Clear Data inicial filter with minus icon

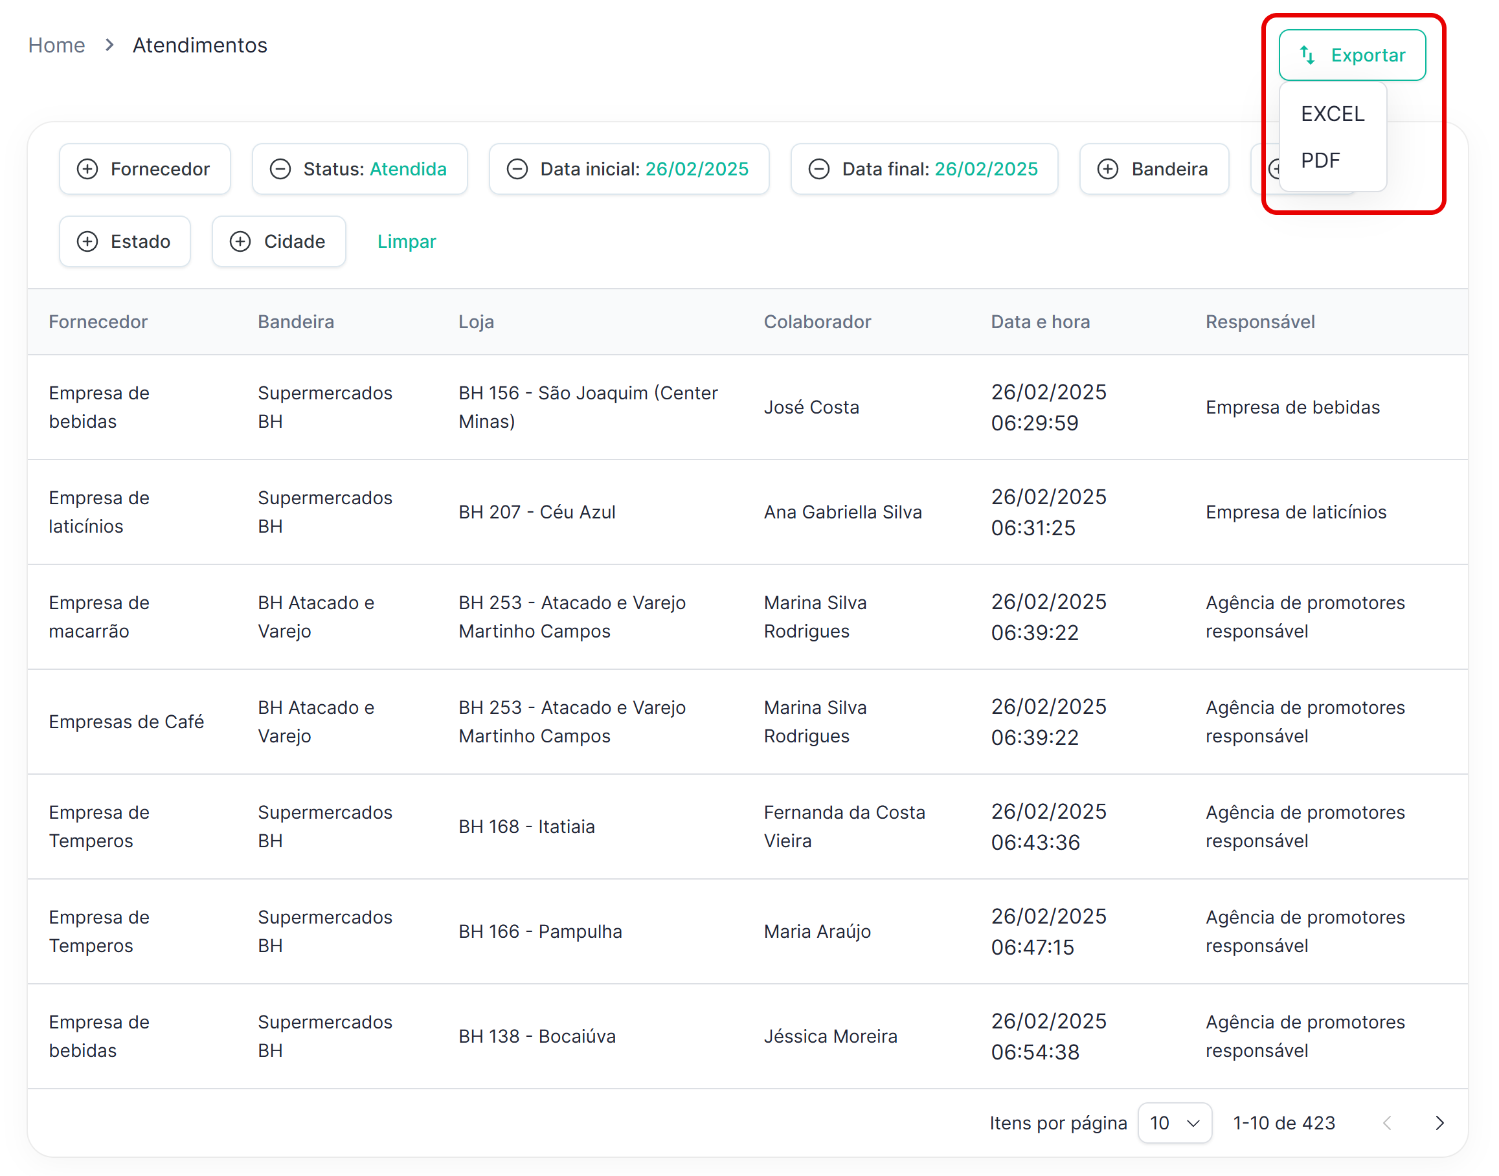[x=517, y=169]
